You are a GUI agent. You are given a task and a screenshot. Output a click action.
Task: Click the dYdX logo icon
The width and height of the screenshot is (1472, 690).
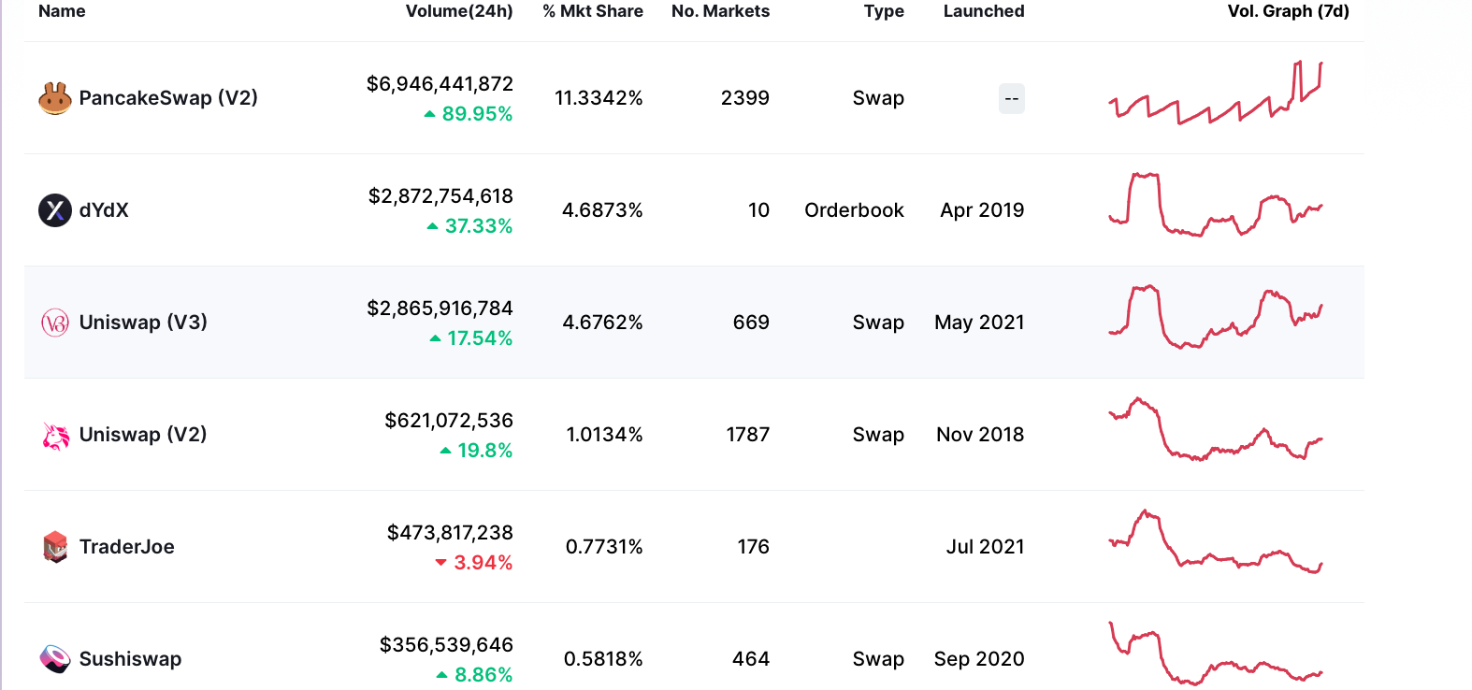[x=55, y=210]
